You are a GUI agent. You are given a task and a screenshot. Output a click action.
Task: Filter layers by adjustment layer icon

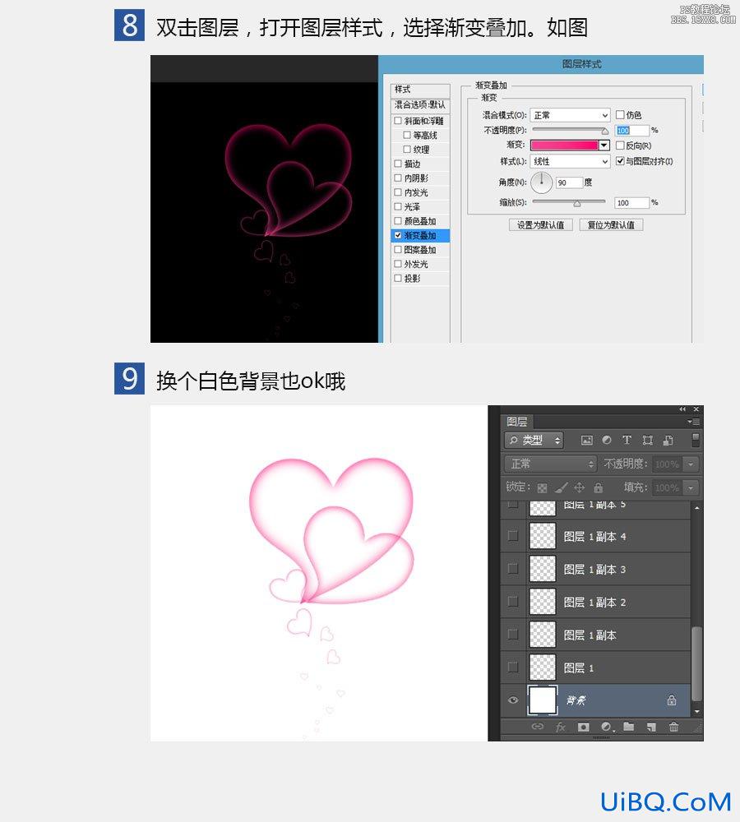[607, 441]
